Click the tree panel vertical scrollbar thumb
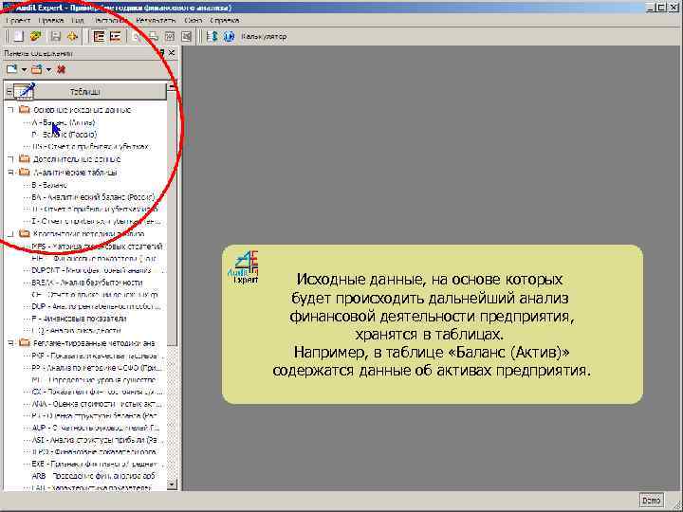The width and height of the screenshot is (683, 512). [x=172, y=218]
